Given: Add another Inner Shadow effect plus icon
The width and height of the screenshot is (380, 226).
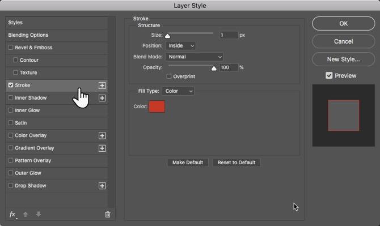Looking at the screenshot, I should (x=102, y=98).
